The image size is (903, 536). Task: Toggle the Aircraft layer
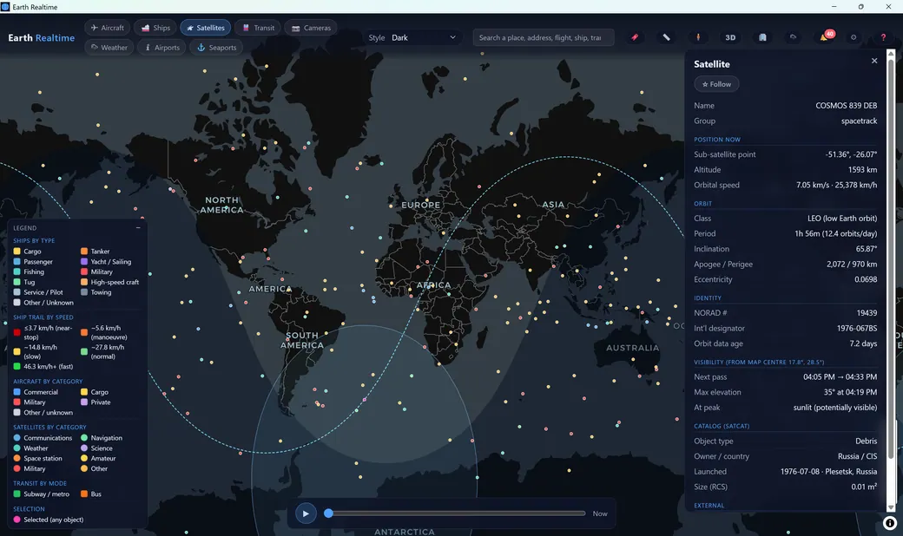107,28
